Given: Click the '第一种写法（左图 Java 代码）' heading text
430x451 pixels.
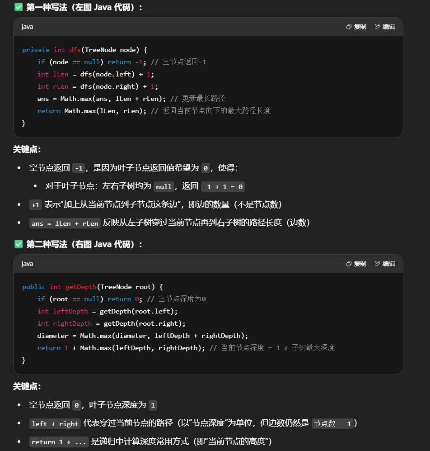Looking at the screenshot, I should tap(84, 7).
